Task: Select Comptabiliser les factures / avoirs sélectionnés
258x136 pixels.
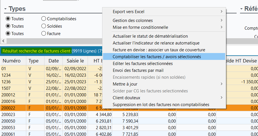Action: [x=157, y=57]
